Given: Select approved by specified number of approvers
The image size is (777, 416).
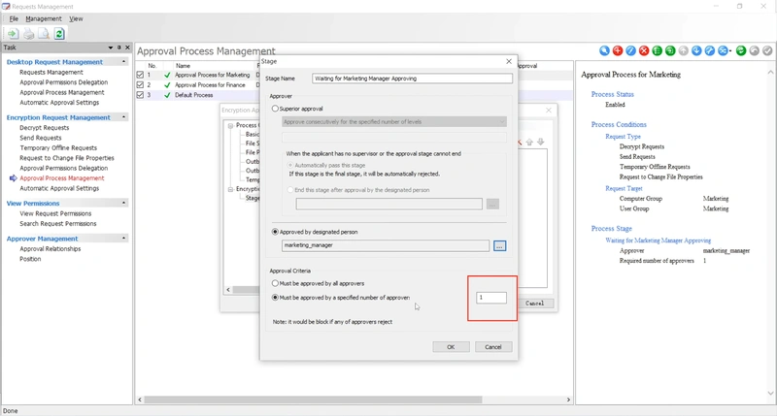Looking at the screenshot, I should coord(275,298).
